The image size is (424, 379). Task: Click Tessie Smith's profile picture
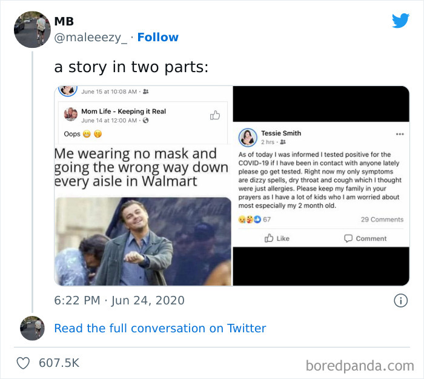[248, 137]
